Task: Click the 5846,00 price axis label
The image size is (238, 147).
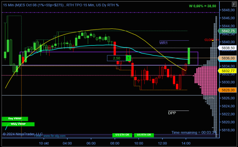Action: tap(228, 18)
